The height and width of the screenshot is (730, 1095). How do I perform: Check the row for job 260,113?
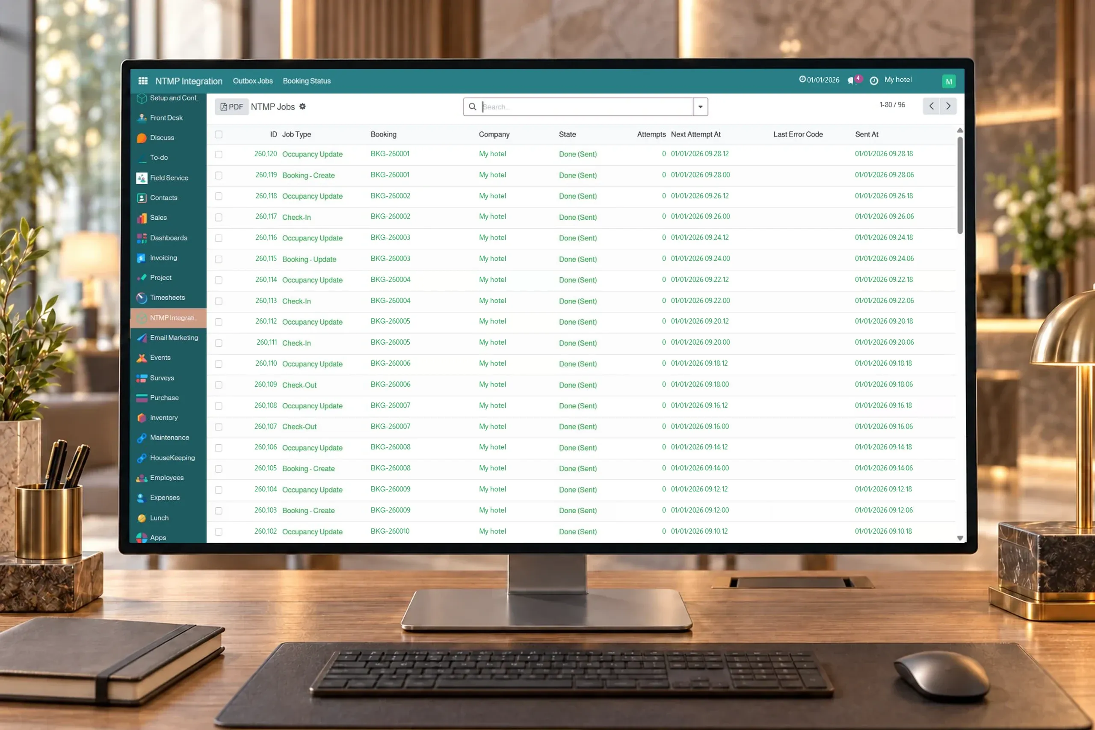coord(218,301)
